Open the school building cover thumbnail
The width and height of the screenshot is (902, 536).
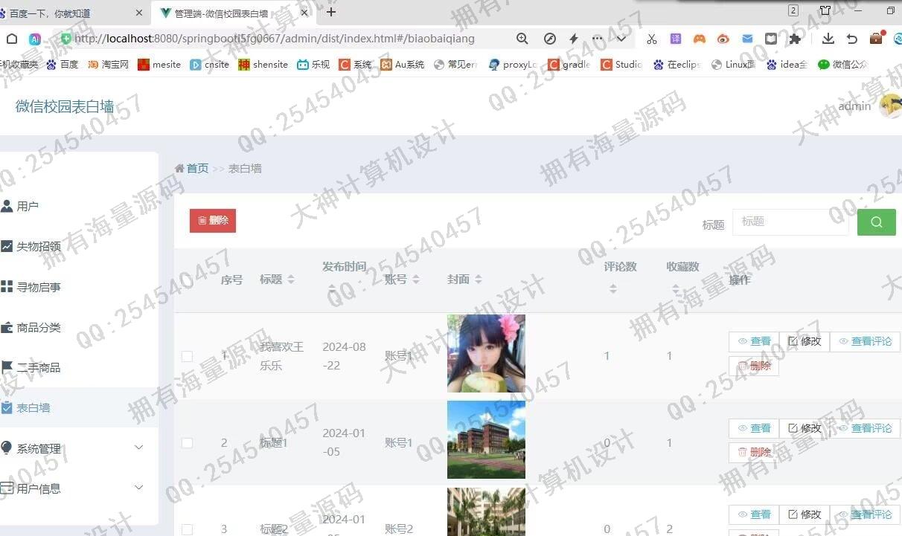486,440
